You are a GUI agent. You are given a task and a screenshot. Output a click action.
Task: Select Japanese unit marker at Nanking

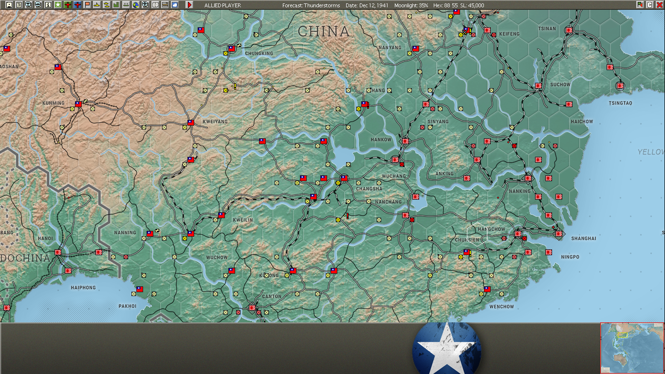pyautogui.click(x=528, y=178)
